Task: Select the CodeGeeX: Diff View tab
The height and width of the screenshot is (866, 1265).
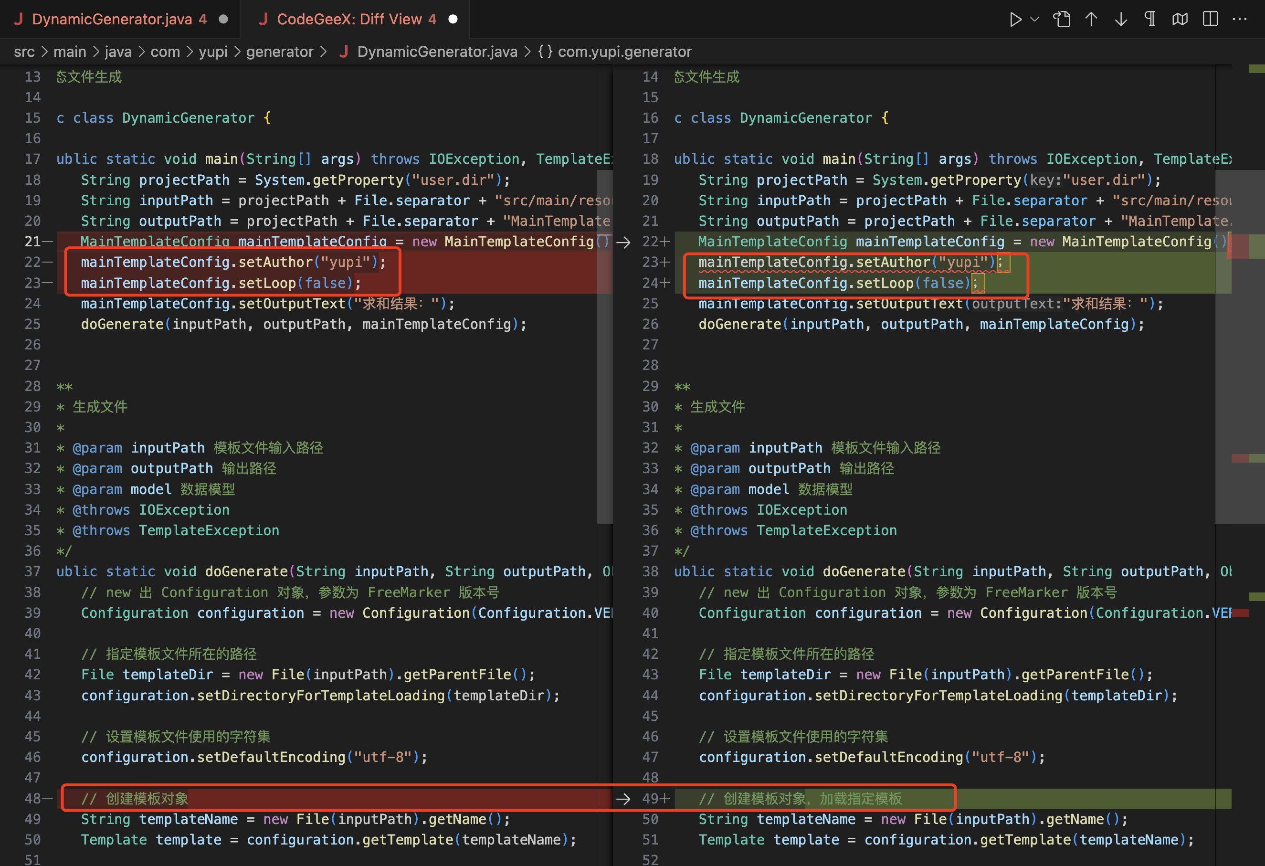Action: [349, 20]
